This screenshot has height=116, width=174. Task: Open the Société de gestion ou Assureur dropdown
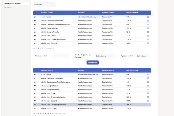pyautogui.click(x=105, y=56)
